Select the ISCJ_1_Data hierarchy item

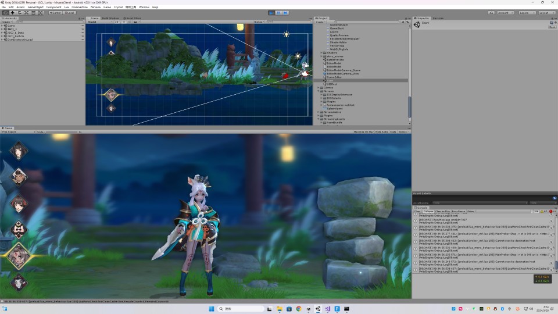point(16,33)
